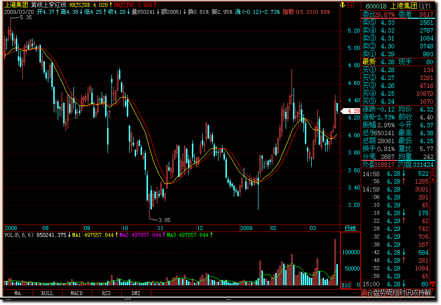Image resolution: width=441 pixels, height=305 pixels.
Task: Click the 买① 4.28 bid row
Action: pos(398,70)
